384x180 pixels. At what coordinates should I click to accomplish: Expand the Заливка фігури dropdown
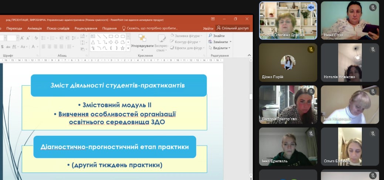point(201,36)
